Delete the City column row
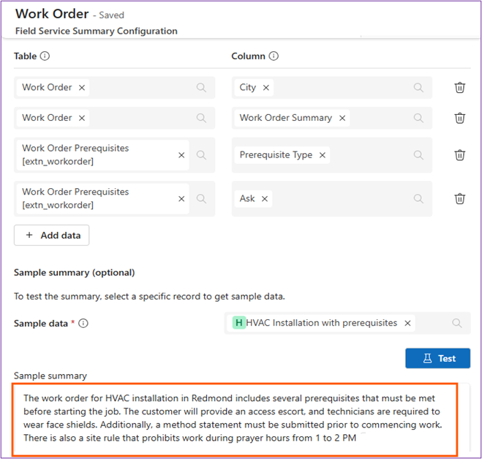The image size is (482, 459). pyautogui.click(x=459, y=88)
